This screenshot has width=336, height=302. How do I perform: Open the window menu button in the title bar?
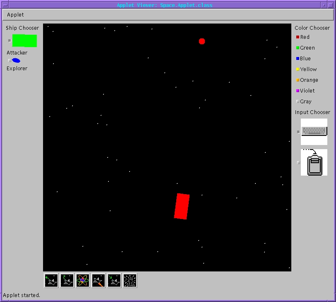click(5, 5)
